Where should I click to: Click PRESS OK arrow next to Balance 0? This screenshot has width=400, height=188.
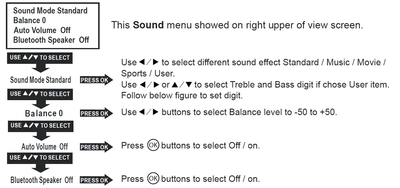coord(96,113)
